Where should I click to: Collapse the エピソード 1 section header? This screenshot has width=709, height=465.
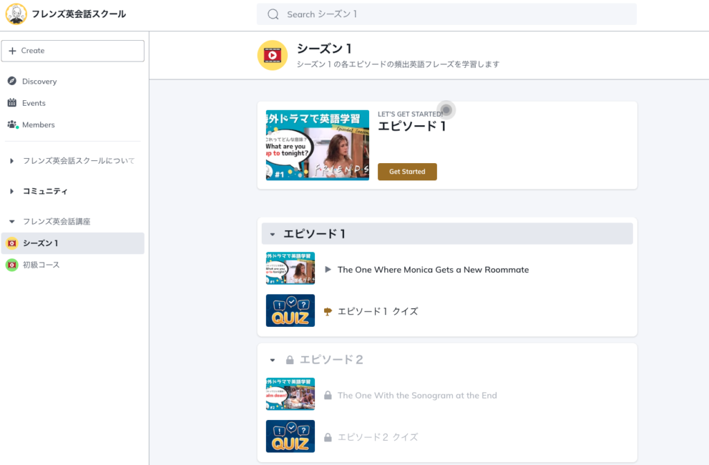click(x=273, y=234)
